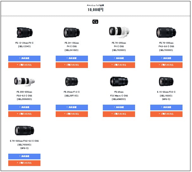Select the "FE 70-300mm" product name line
The image size is (192, 172).
pyautogui.click(x=166, y=43)
